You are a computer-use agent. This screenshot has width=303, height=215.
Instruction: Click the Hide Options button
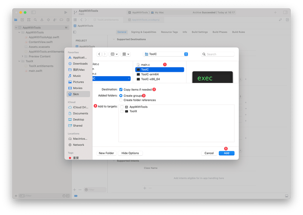click(130, 153)
